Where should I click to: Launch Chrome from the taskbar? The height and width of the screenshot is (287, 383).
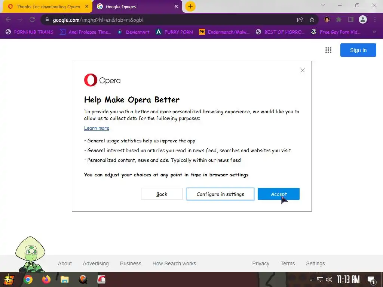28,280
